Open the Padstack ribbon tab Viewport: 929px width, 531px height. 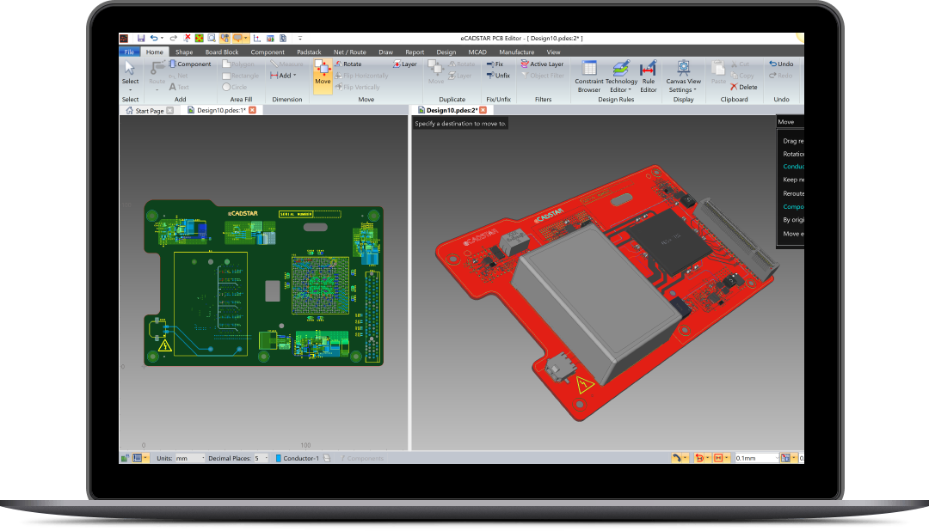(x=309, y=52)
